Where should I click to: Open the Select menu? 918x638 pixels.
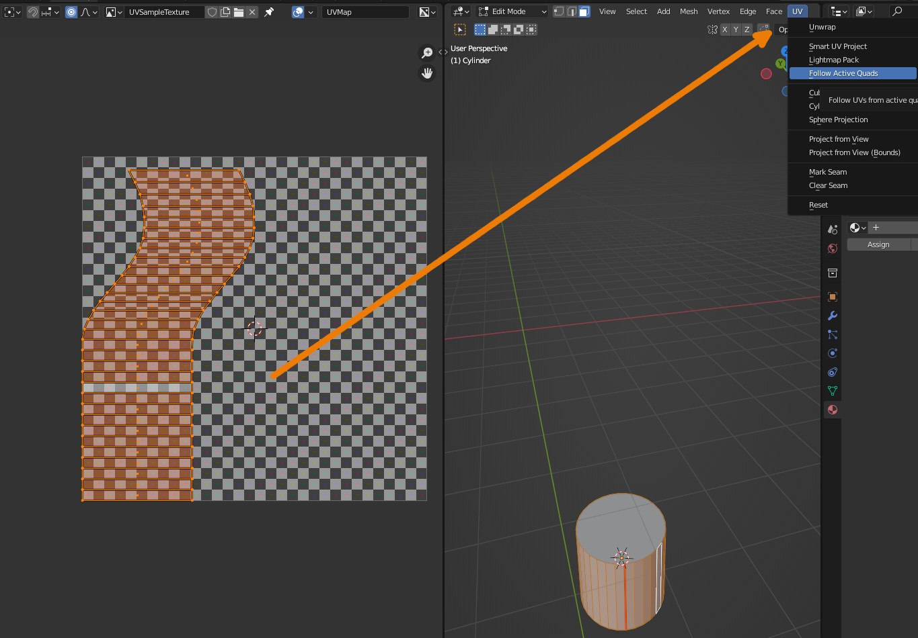(x=636, y=11)
